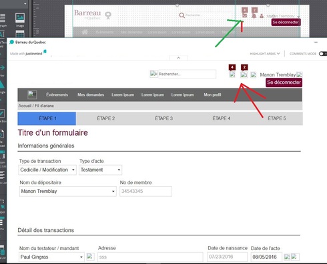327x264 pixels.
Task: Click the search magnifier in background canvas
Action: click(182, 15)
